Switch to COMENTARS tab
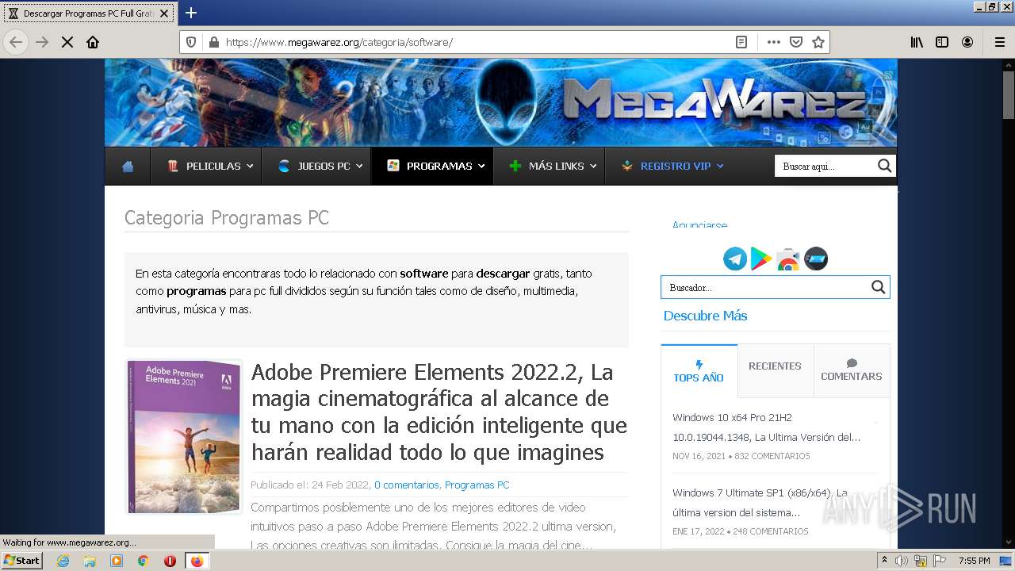Image resolution: width=1015 pixels, height=571 pixels. click(852, 370)
